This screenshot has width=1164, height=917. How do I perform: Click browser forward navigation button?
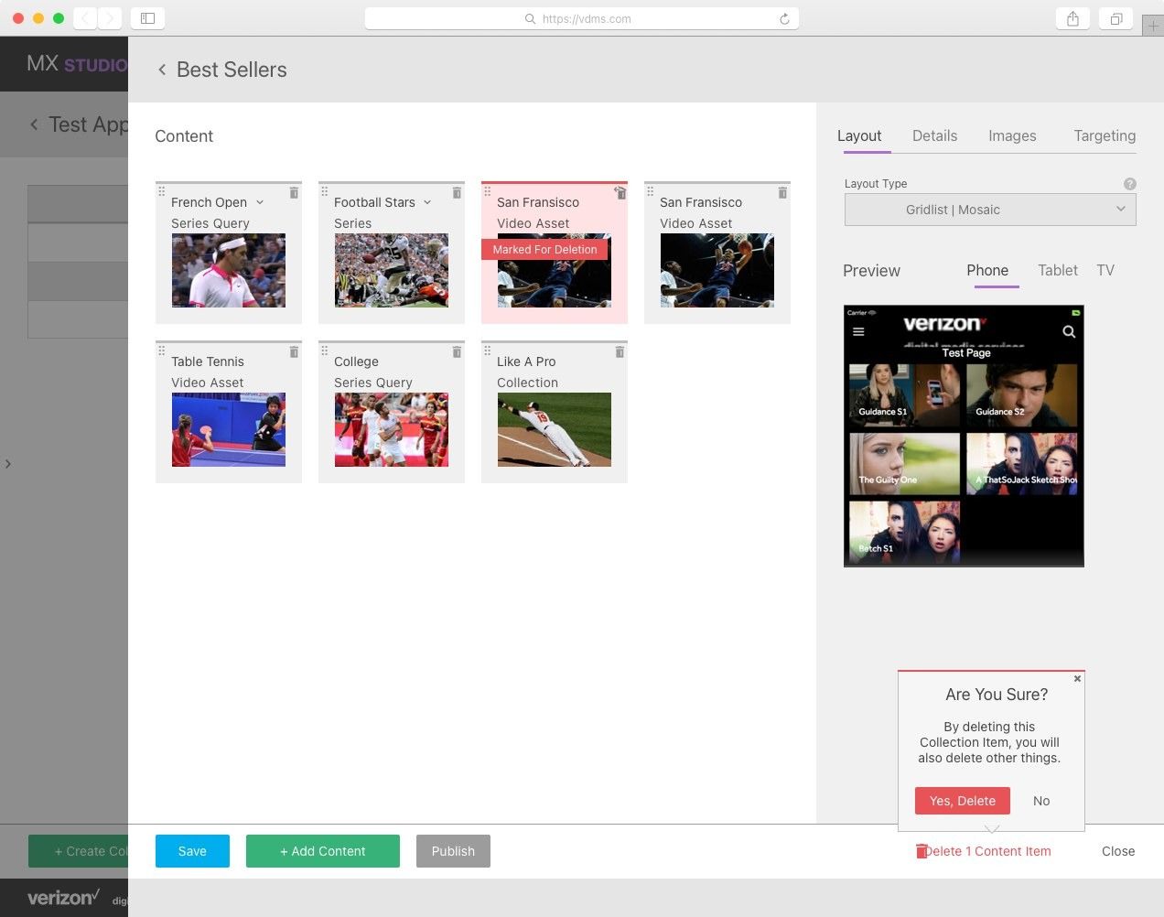(109, 18)
